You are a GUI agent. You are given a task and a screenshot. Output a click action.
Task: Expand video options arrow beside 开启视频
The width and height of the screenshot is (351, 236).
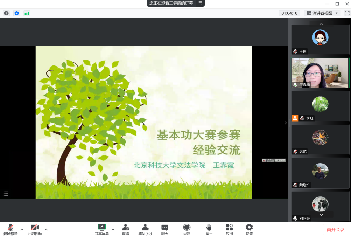46,230
